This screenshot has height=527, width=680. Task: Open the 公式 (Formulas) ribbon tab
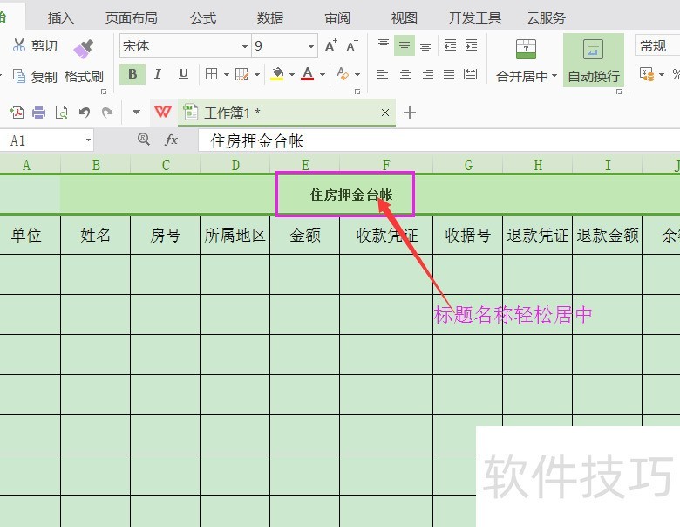pyautogui.click(x=202, y=17)
